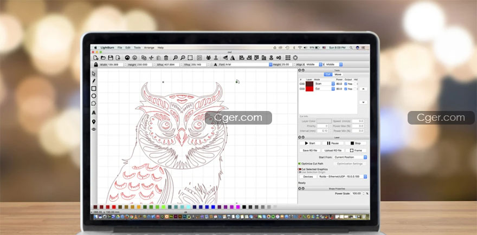
Task: Pick the red swatch in the palette
Action: coord(113,207)
